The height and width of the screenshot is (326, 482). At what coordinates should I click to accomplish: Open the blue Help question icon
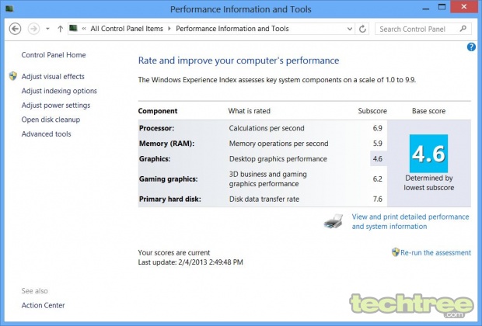471,47
